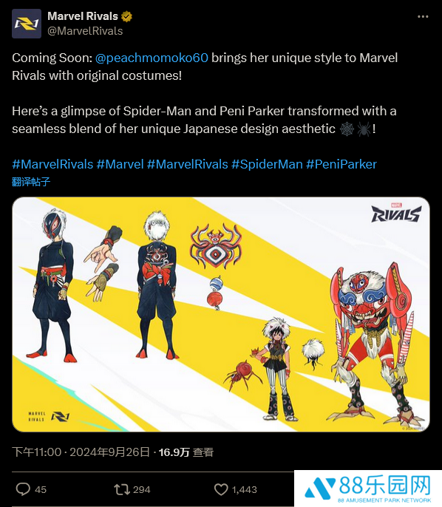The width and height of the screenshot is (442, 507).
Task: Open the first #MarvelRivals hashtag
Action: pos(52,164)
